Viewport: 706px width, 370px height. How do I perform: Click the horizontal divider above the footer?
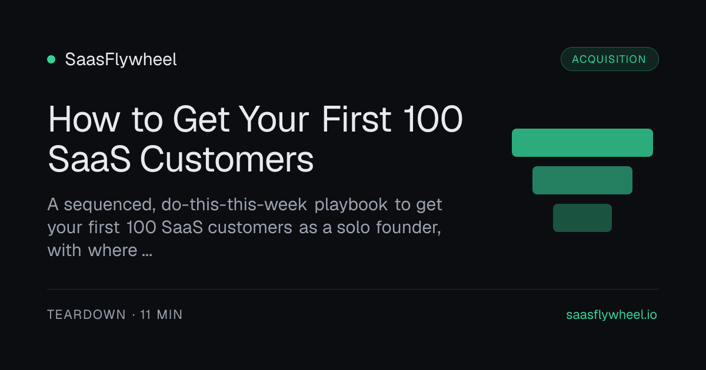[x=353, y=289]
